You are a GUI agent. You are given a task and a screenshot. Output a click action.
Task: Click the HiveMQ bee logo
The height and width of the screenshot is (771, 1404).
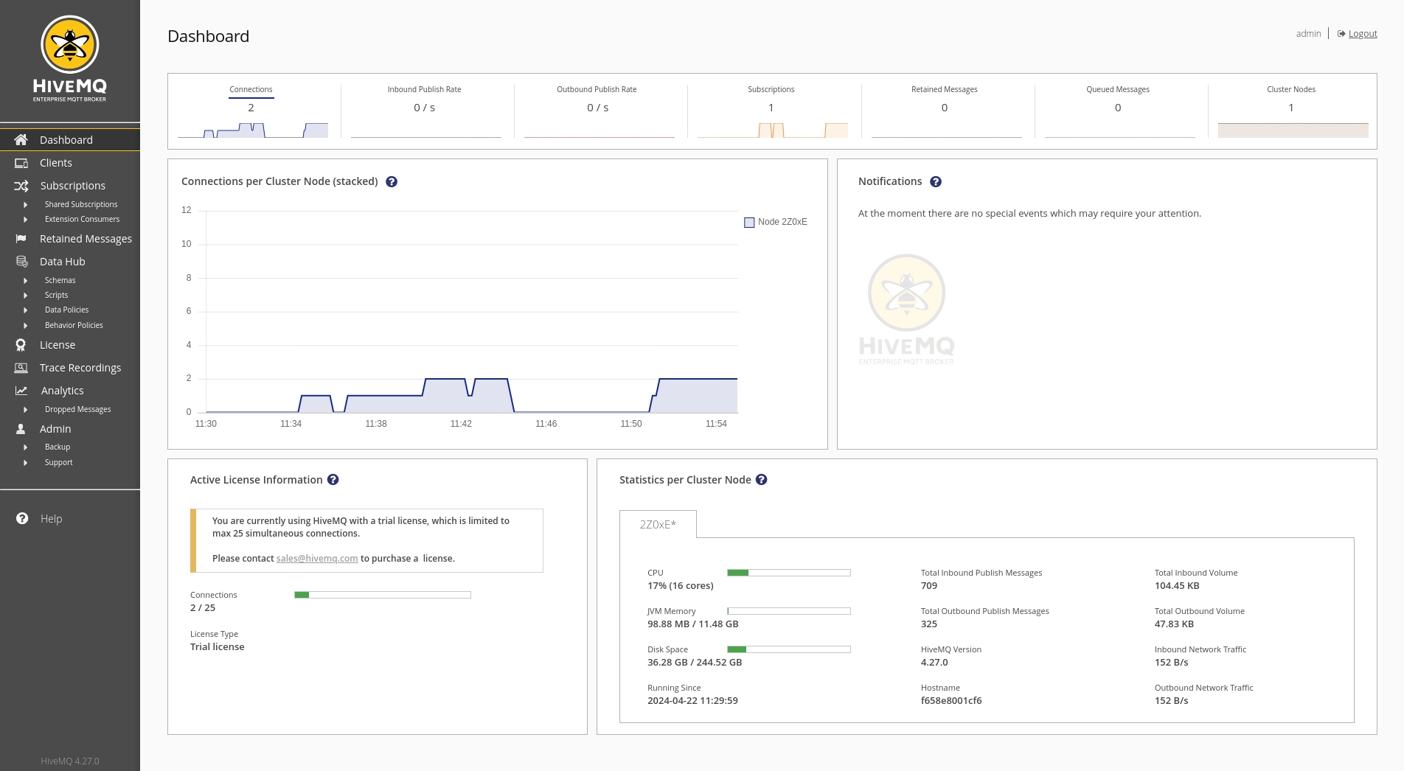tap(70, 46)
